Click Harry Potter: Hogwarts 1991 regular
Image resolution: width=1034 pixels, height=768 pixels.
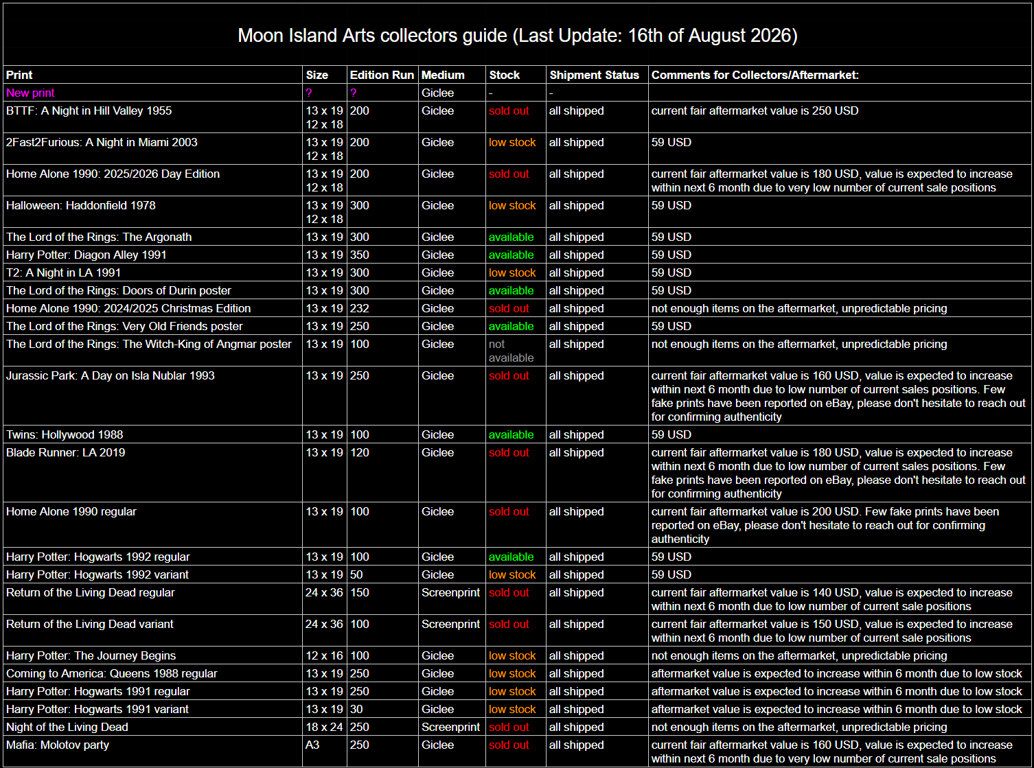point(97,691)
